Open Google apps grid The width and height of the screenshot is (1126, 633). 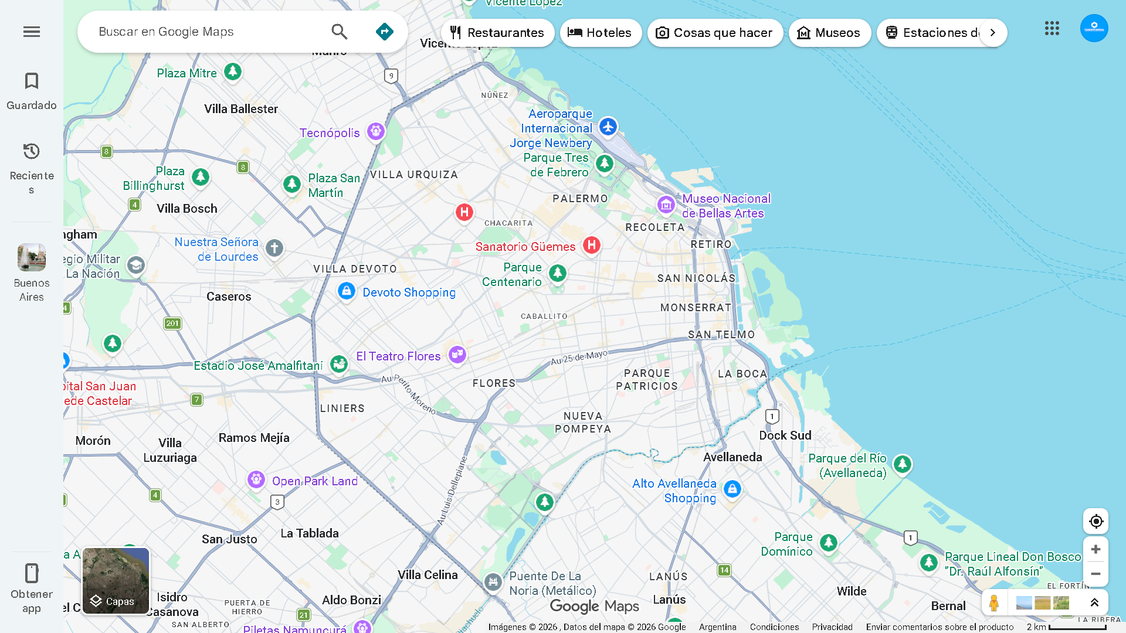point(1052,28)
